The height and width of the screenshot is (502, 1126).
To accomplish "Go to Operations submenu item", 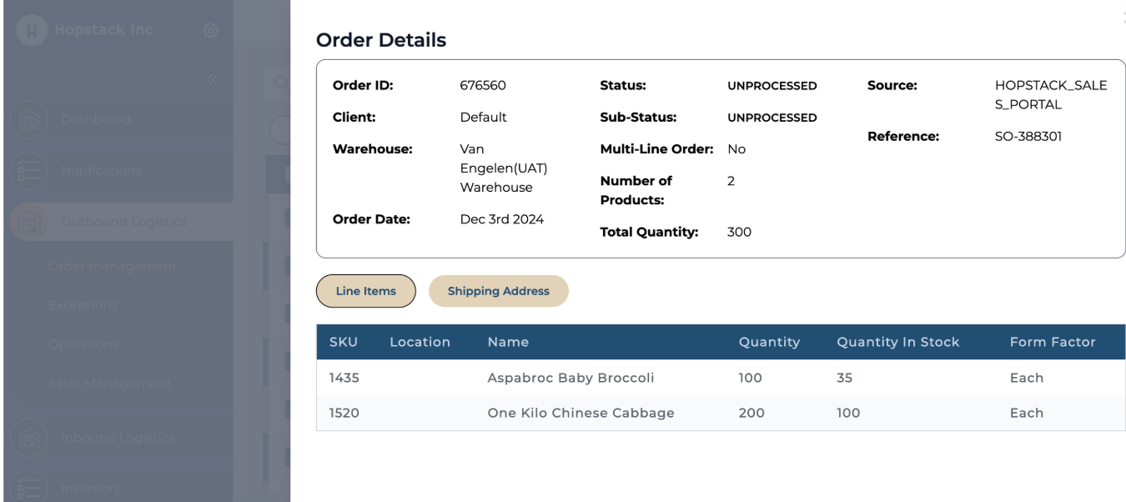I will pos(83,344).
